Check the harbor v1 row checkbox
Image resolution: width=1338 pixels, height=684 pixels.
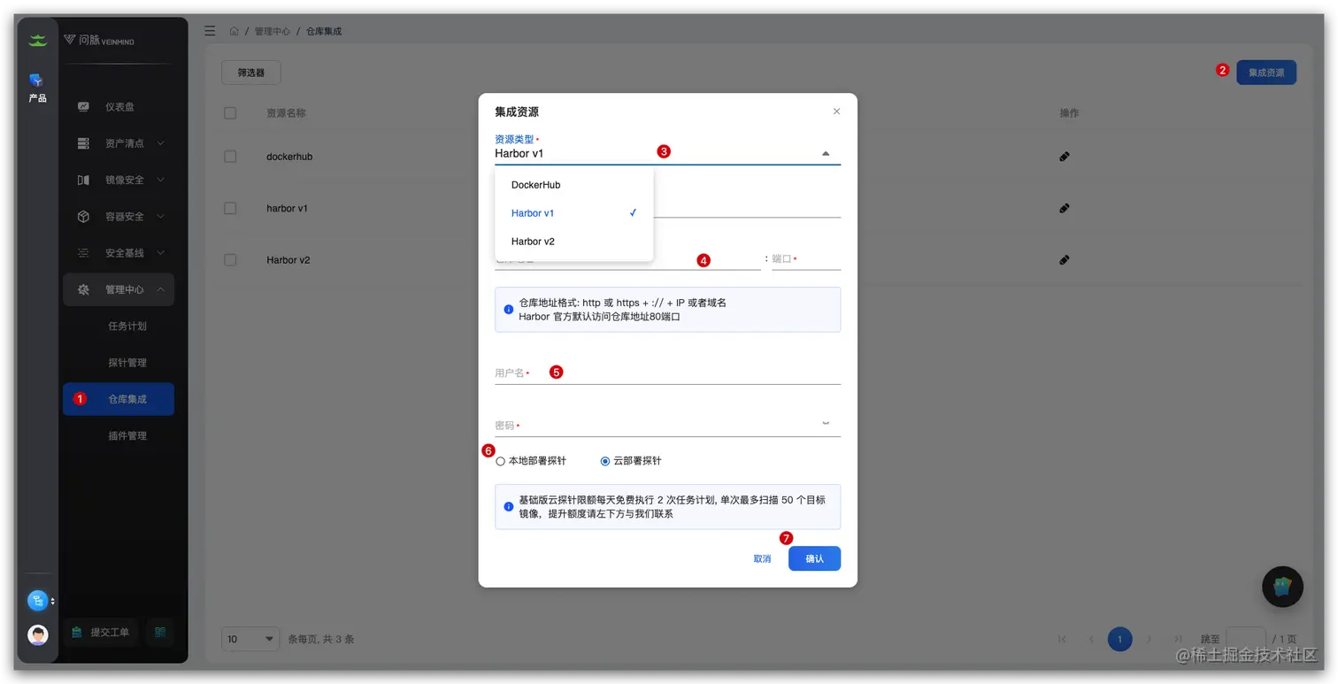coord(230,209)
